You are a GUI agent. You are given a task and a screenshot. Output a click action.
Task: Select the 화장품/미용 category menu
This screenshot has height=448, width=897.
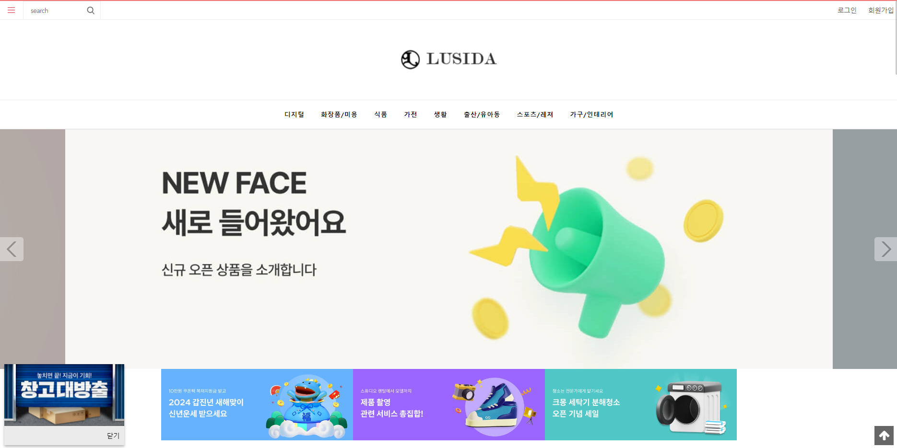[x=339, y=115]
